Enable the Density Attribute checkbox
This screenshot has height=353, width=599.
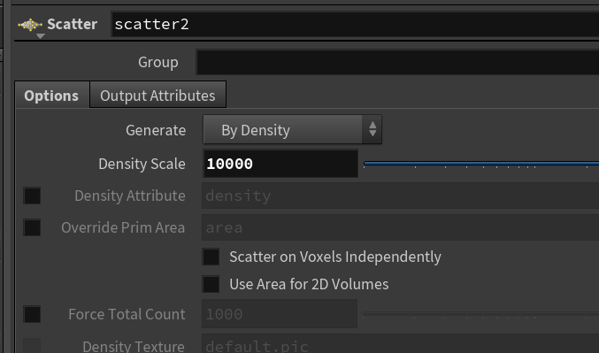click(x=32, y=196)
